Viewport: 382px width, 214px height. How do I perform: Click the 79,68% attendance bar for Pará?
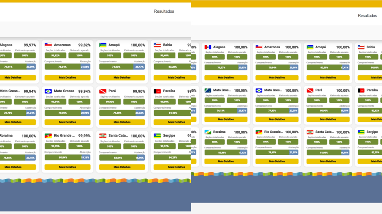pyautogui.click(x=117, y=113)
